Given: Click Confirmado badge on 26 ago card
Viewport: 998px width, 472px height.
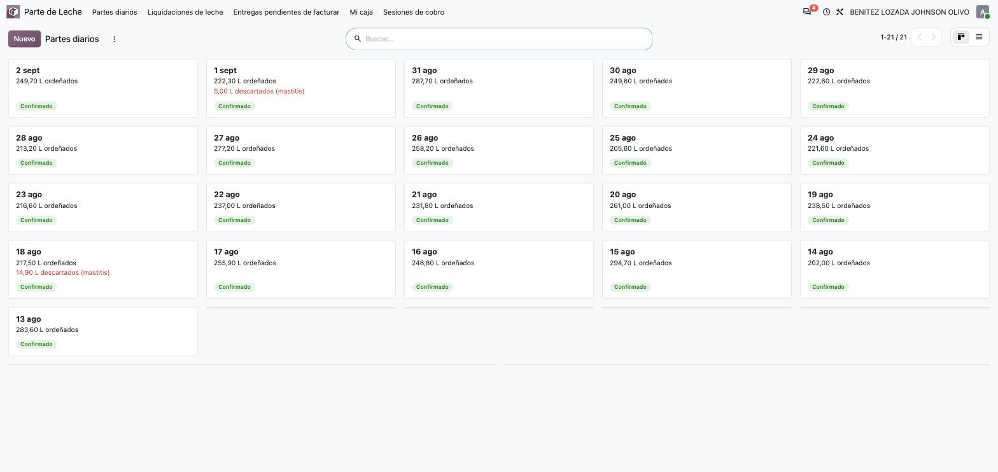Looking at the screenshot, I should [x=432, y=163].
